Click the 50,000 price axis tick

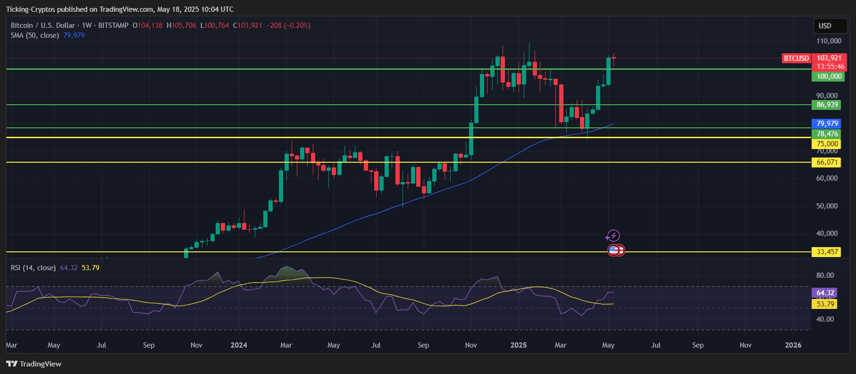(827, 206)
